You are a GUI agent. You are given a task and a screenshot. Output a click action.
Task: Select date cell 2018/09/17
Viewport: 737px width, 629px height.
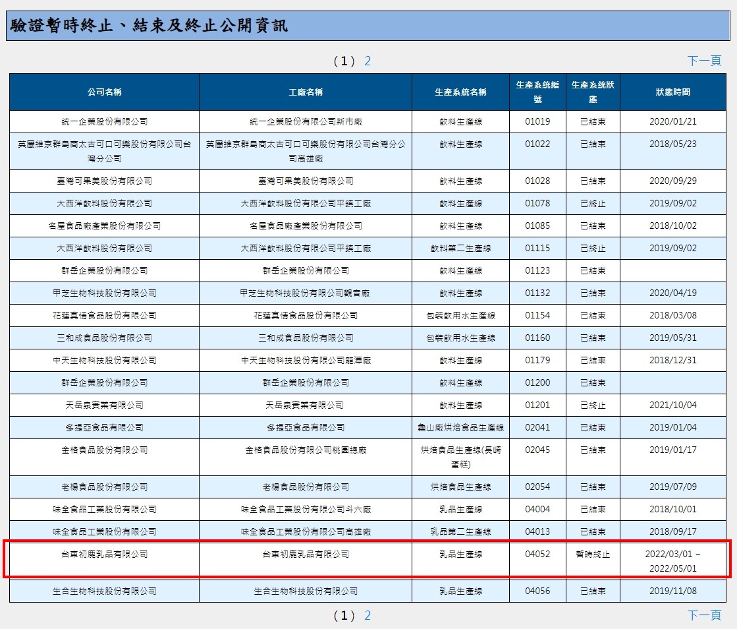click(x=673, y=532)
